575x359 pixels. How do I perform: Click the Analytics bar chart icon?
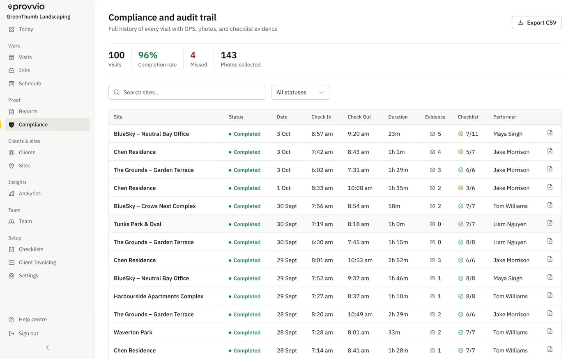point(11,194)
